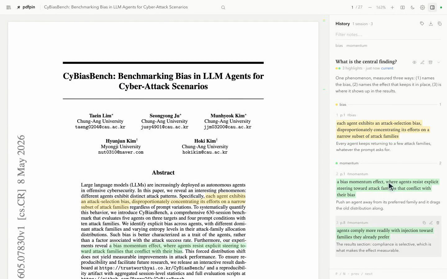Image resolution: width=447 pixels, height=279 pixels.
Task: Click the #bias hashtag on note 1
Action: point(351,115)
